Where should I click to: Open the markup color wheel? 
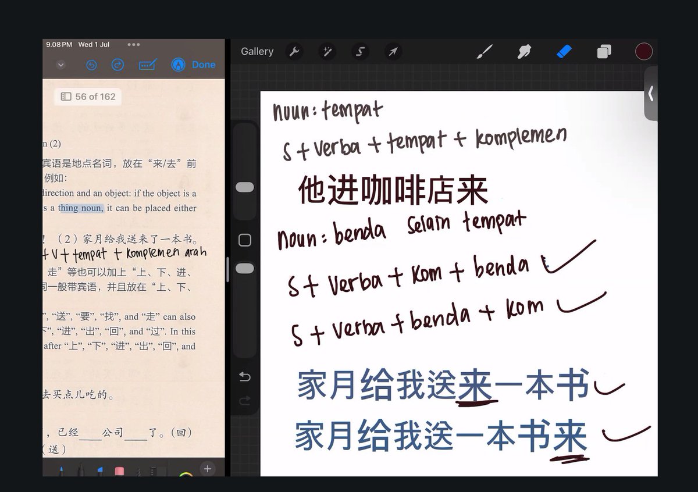tap(186, 473)
